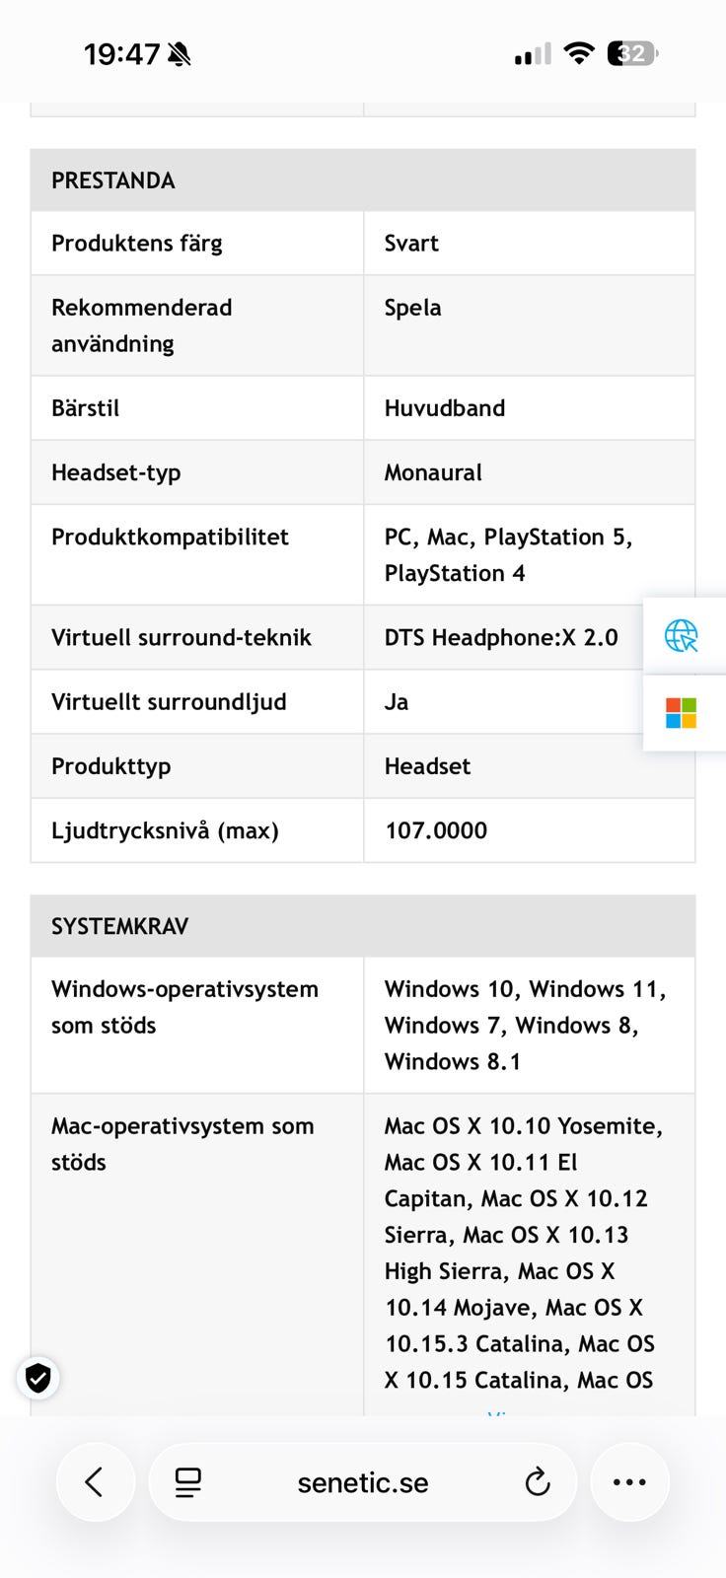Viewport: 726px width, 1578px height.
Task: Tap the SYSTEMKRAV section header
Action: (x=119, y=926)
